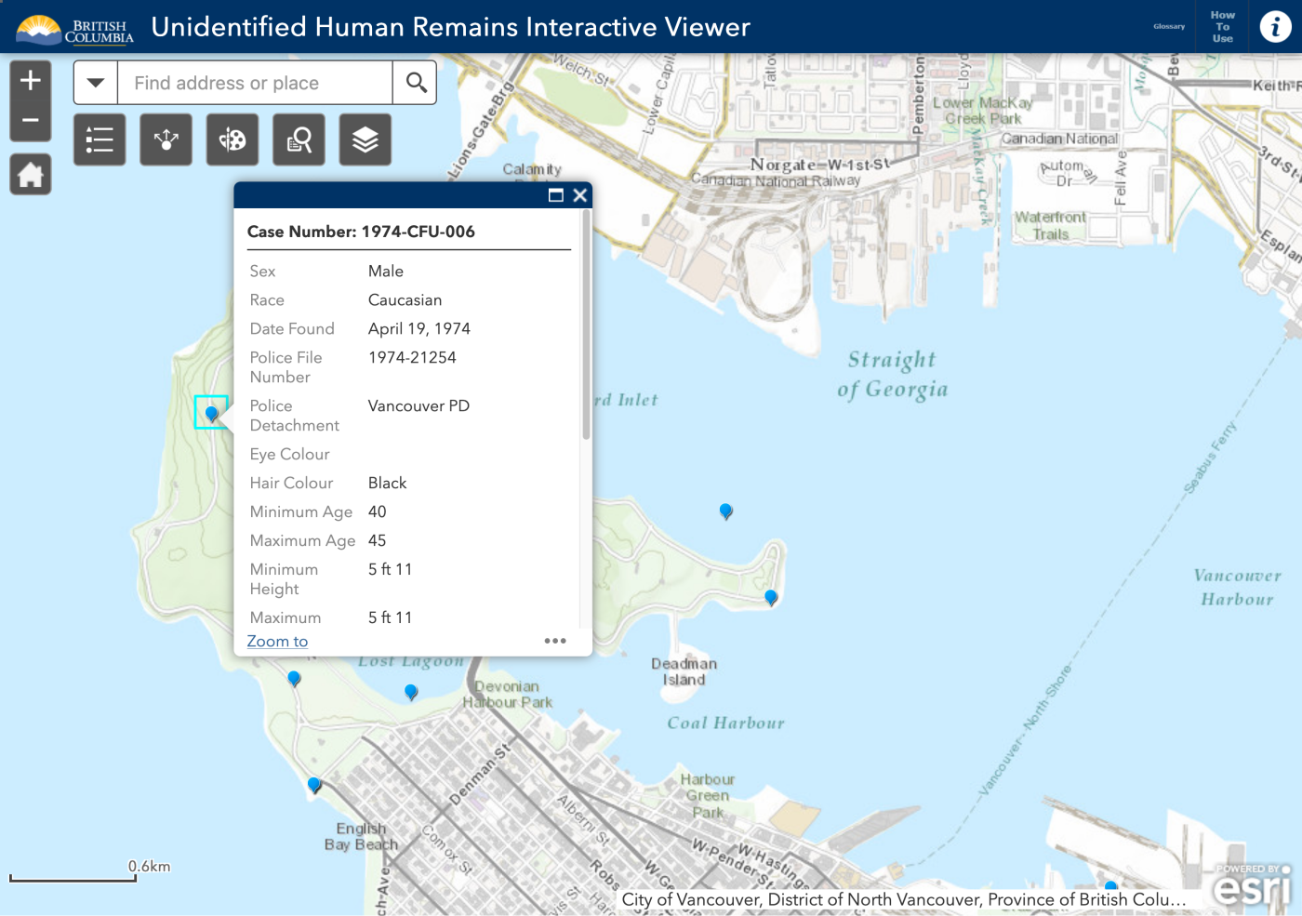Viewport: 1302px width, 916px height.
Task: Open the Layer List panel
Action: 365,139
